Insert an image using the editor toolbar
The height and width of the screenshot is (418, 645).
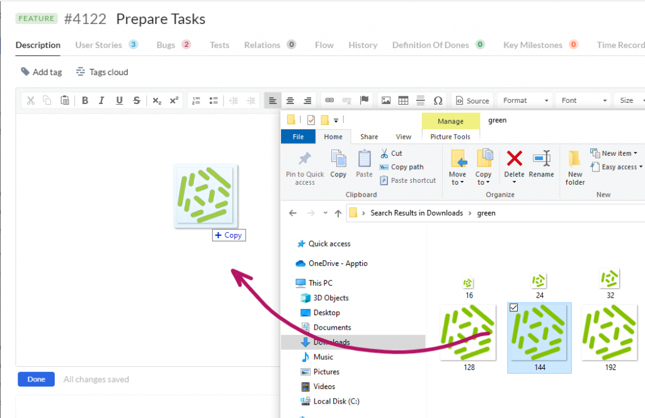coord(386,100)
